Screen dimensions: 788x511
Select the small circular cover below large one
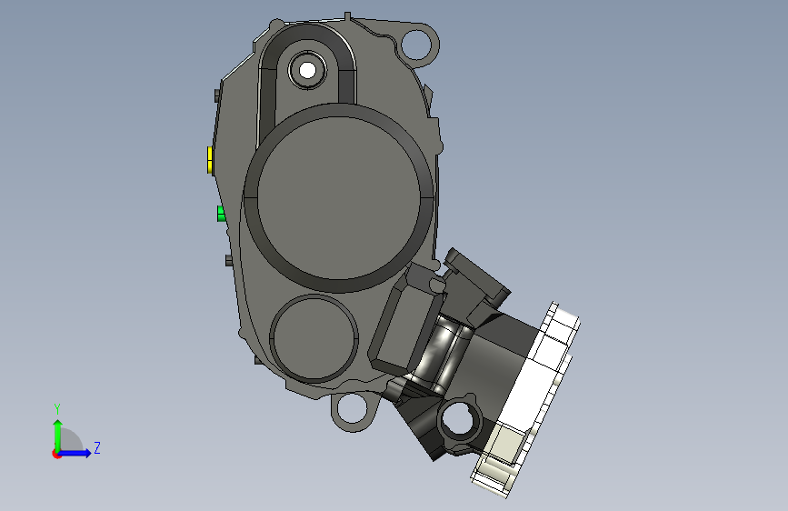pyautogui.click(x=314, y=338)
